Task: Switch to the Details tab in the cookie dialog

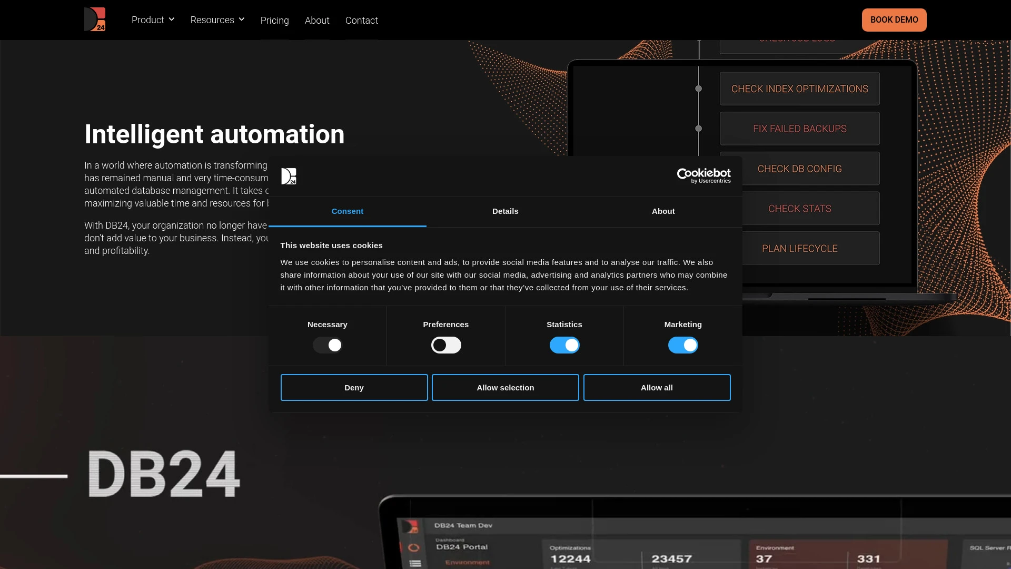Action: 505,211
